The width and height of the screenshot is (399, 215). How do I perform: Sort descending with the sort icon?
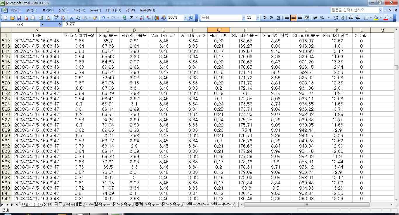148,18
